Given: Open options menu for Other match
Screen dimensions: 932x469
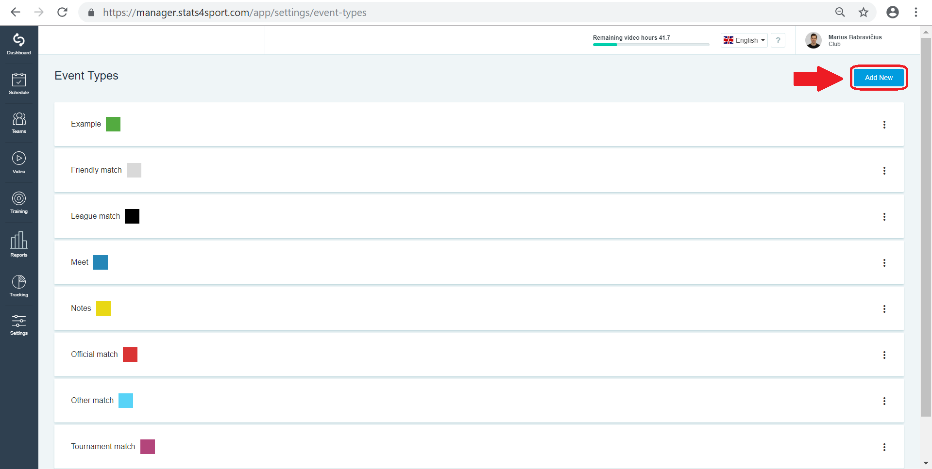Looking at the screenshot, I should click(884, 401).
